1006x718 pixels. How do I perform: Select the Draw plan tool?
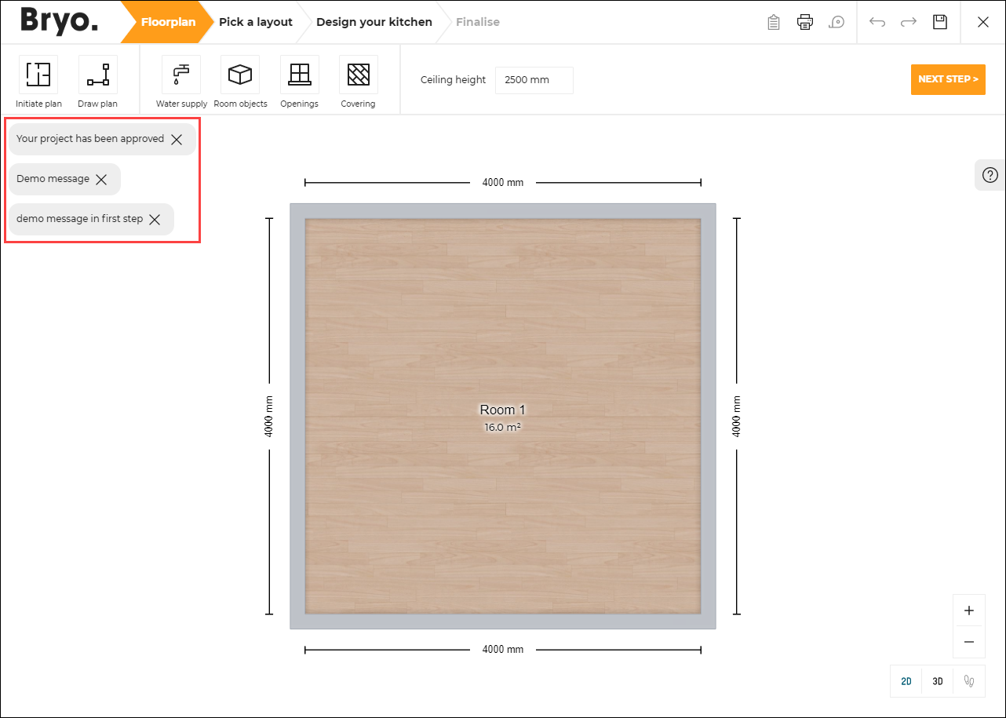click(x=97, y=75)
